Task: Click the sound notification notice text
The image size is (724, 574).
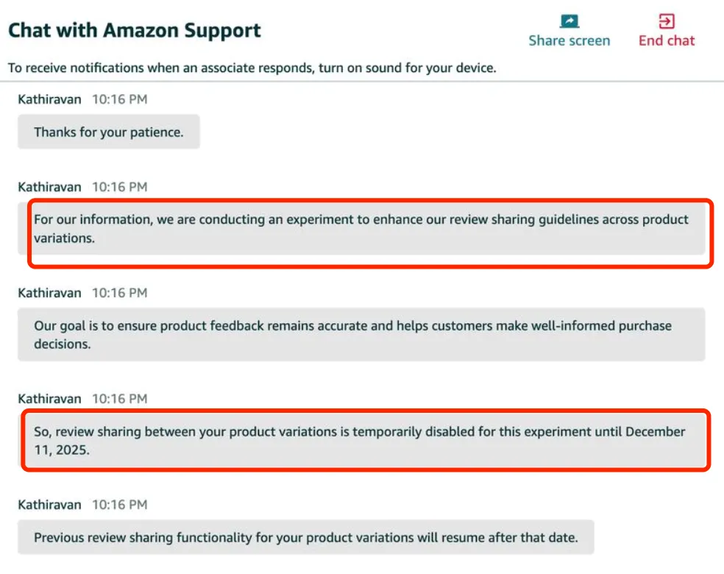Action: pos(252,68)
